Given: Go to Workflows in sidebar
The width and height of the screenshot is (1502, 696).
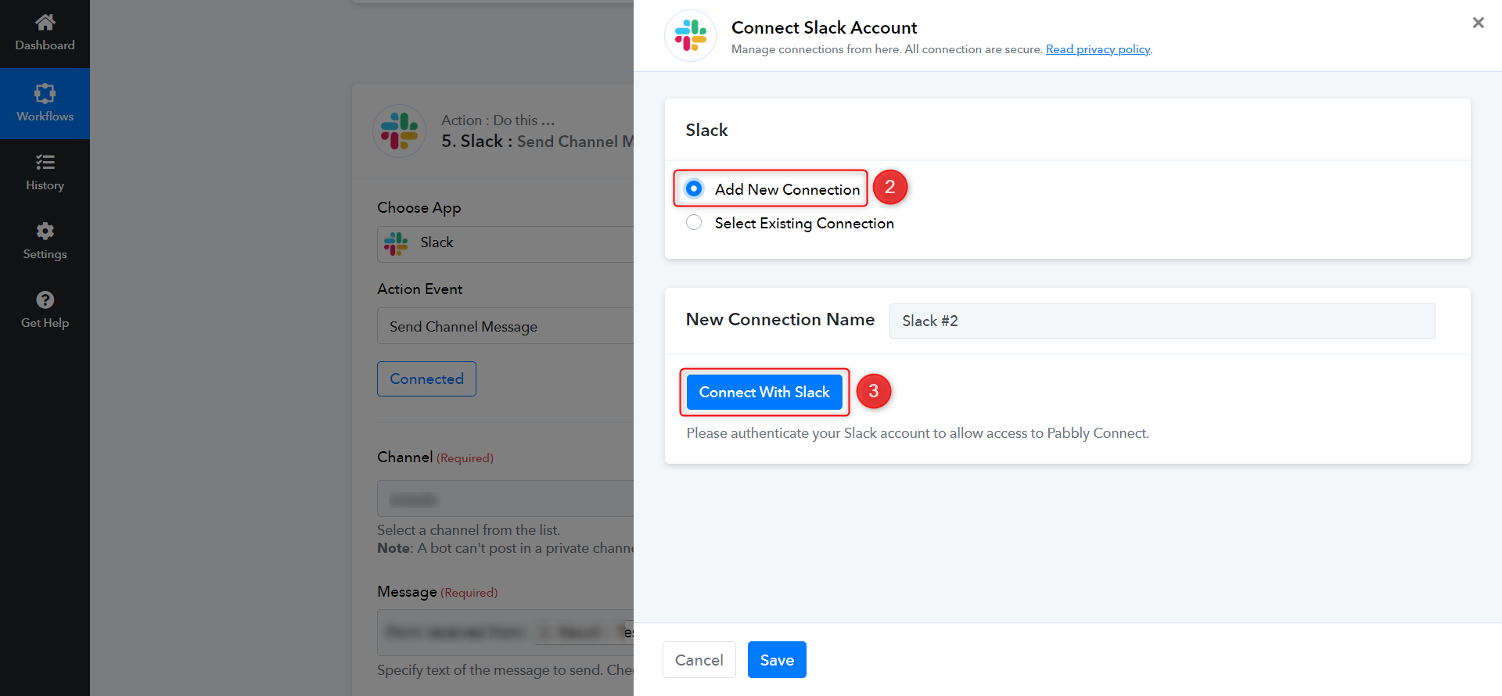Looking at the screenshot, I should click(45, 103).
